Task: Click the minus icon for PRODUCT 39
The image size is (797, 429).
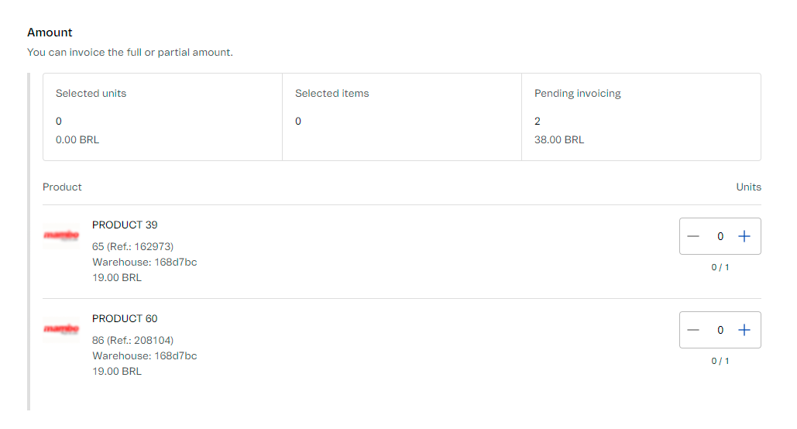Action: coord(693,236)
